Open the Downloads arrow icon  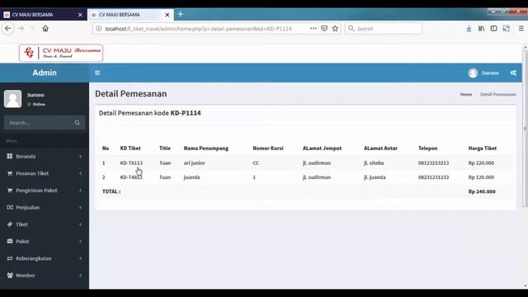tap(469, 29)
